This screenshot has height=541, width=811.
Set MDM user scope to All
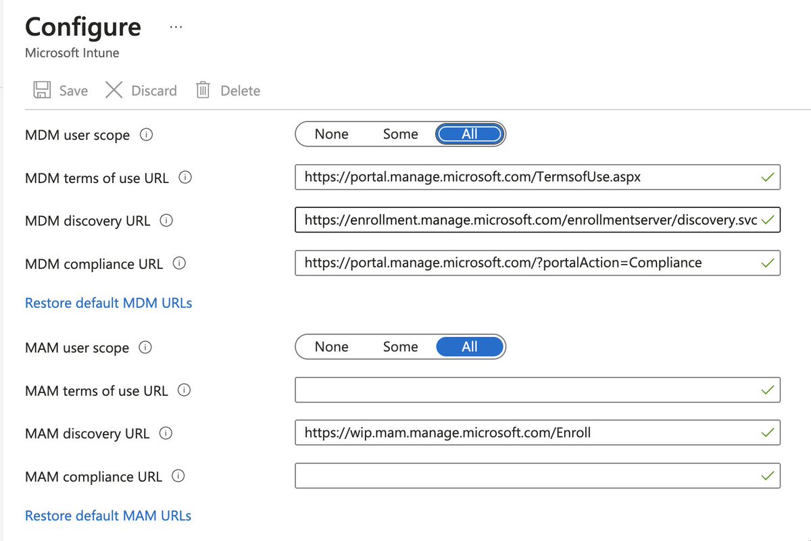tap(470, 134)
